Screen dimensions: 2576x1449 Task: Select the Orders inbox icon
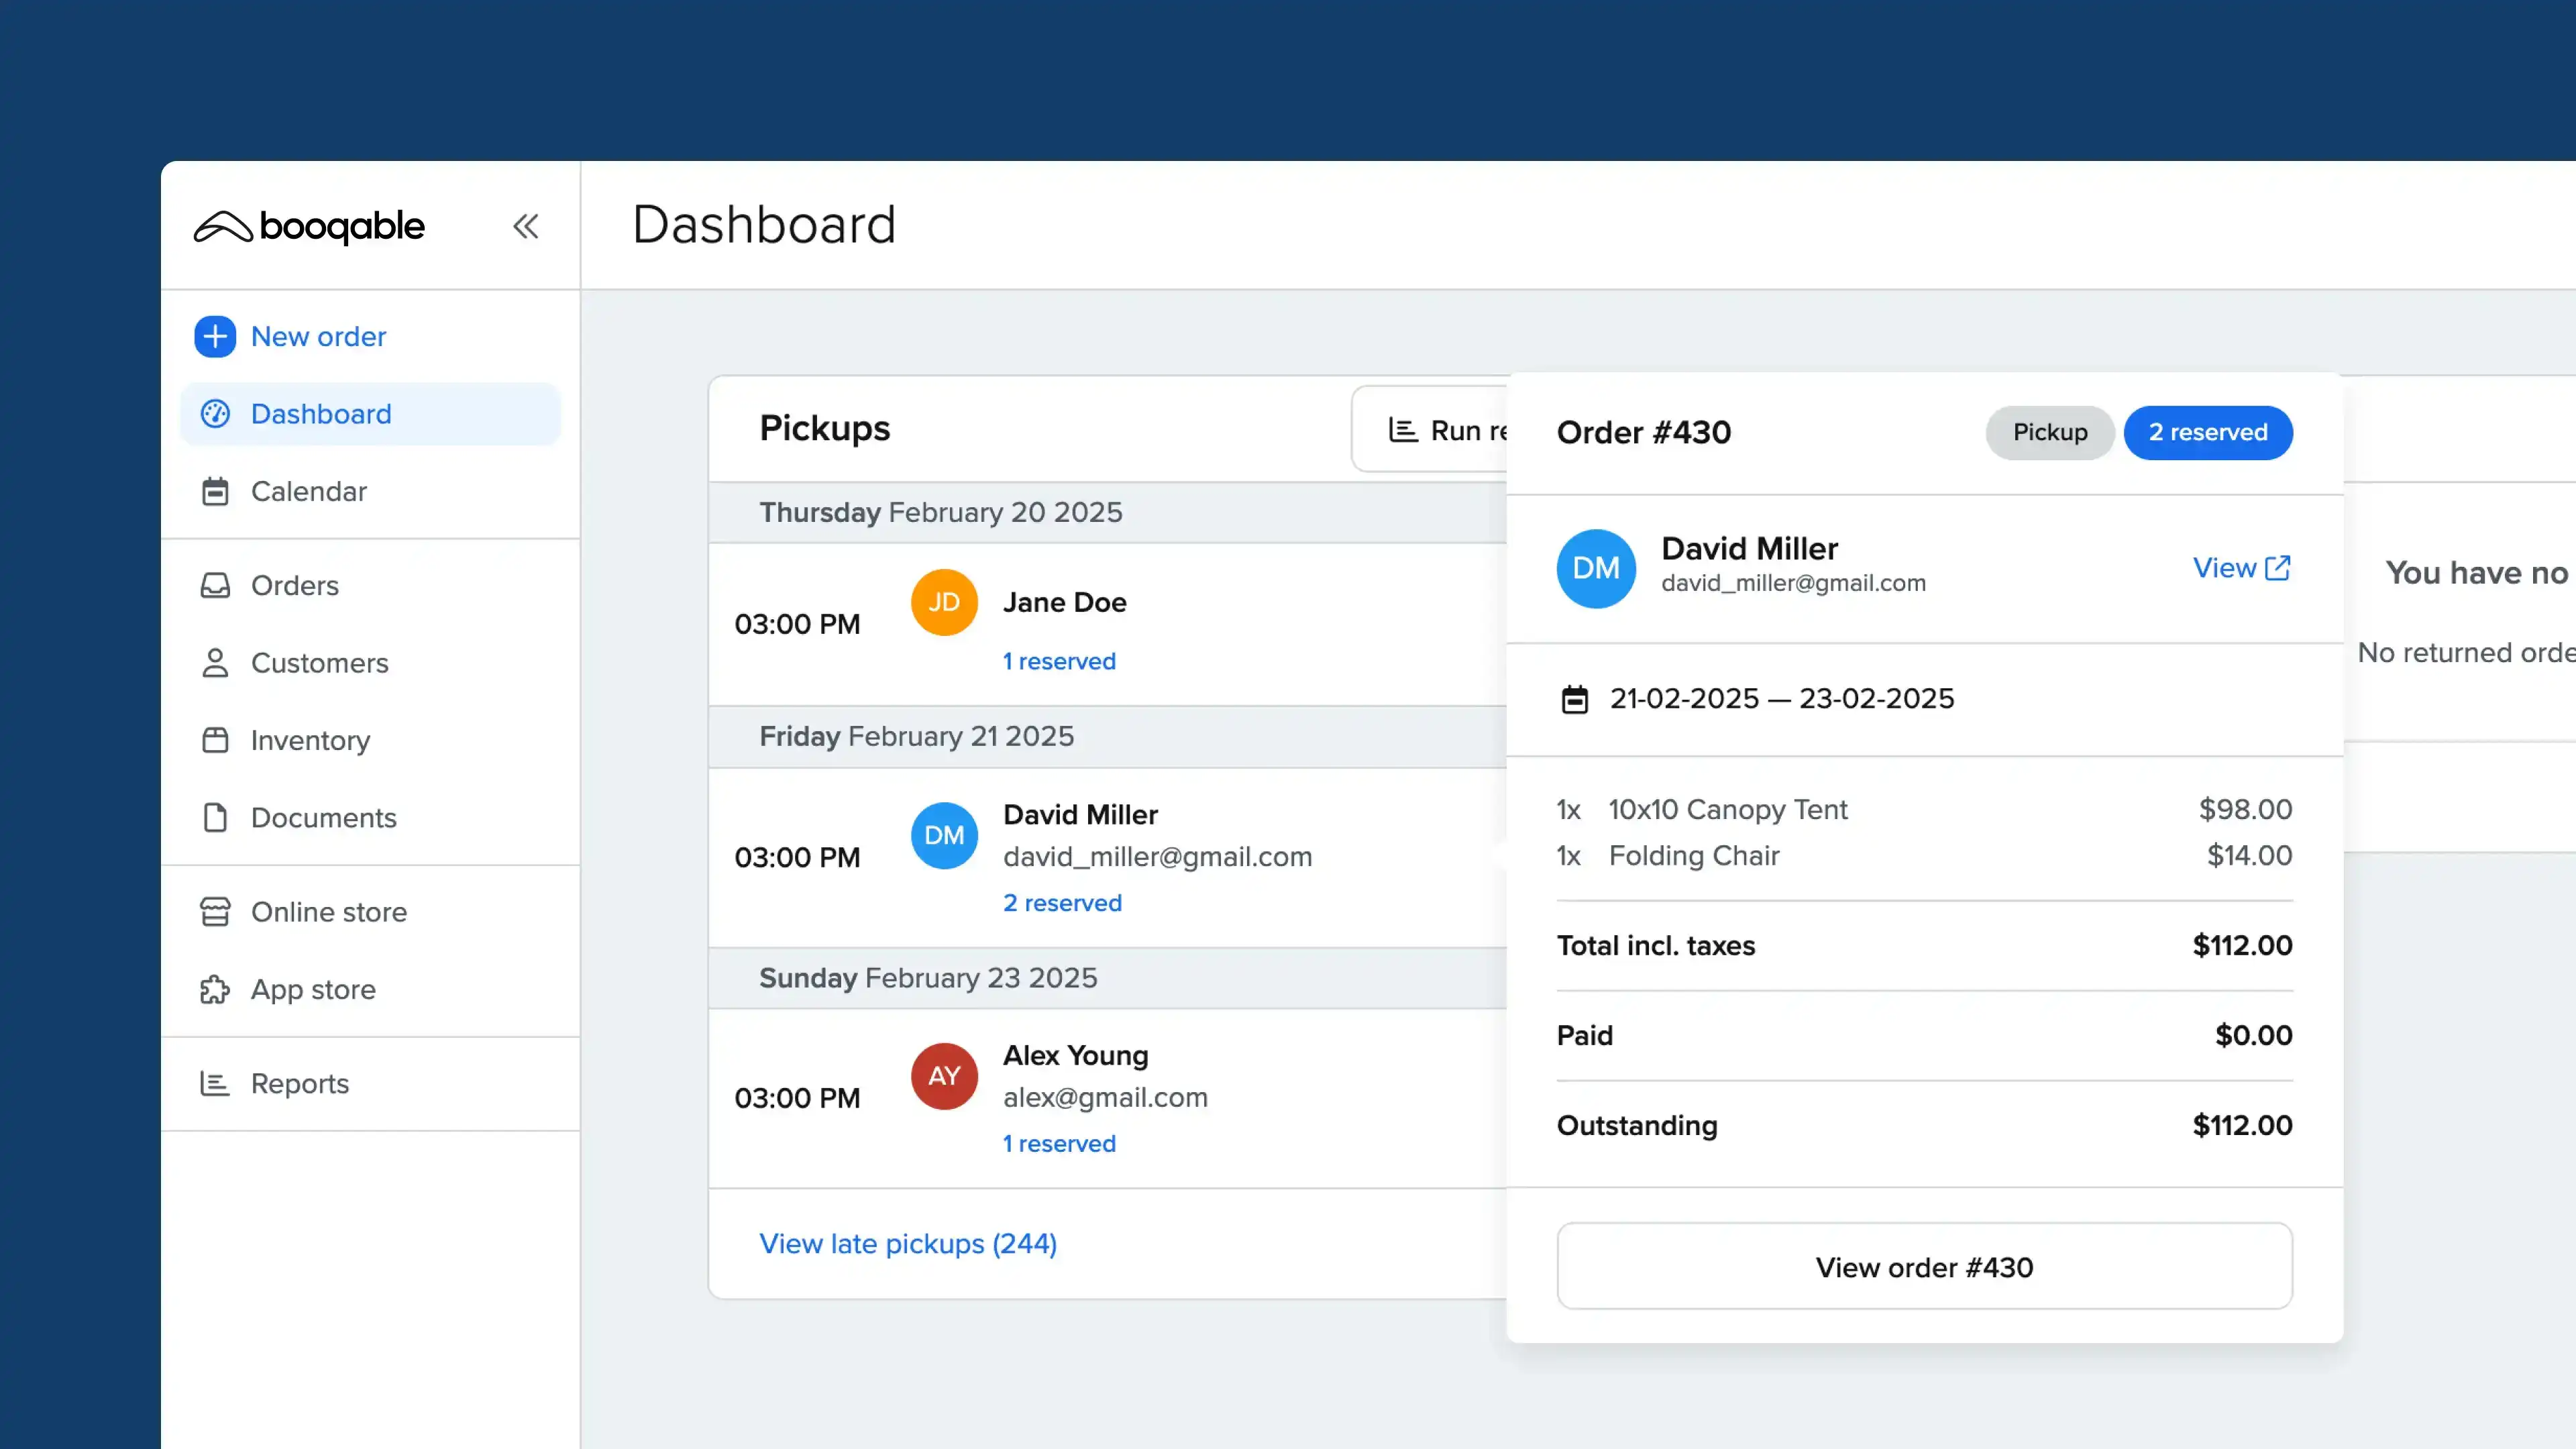pyautogui.click(x=215, y=585)
